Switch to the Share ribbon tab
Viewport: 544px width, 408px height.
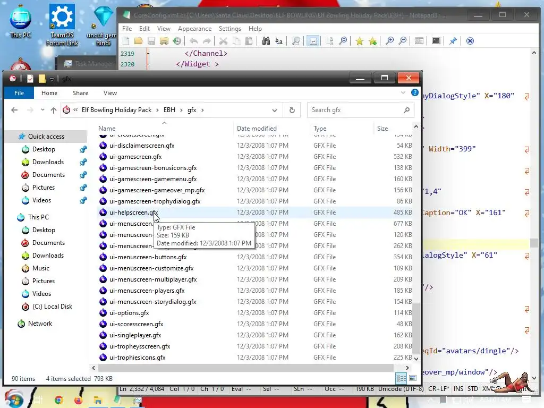pos(81,93)
